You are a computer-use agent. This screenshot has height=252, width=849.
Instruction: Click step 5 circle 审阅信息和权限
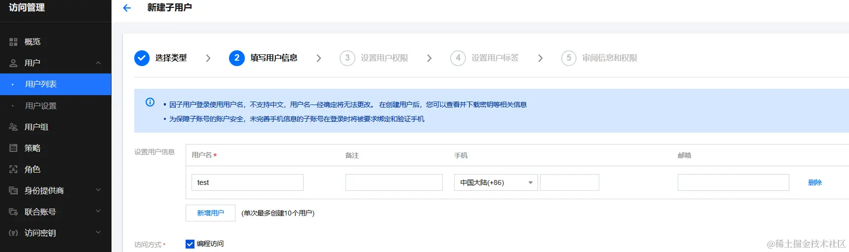569,58
